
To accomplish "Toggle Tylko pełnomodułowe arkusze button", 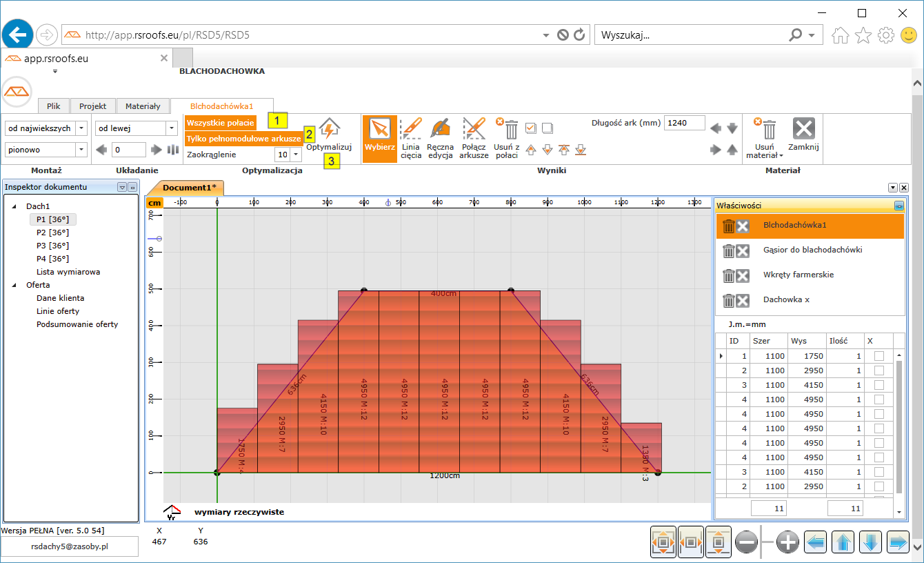I will [243, 139].
